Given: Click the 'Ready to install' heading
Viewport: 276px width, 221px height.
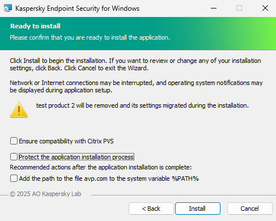Looking at the screenshot, I should tap(35, 26).
